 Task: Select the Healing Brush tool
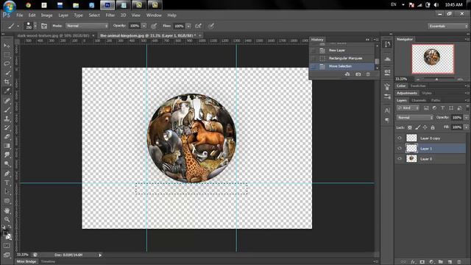click(7, 101)
